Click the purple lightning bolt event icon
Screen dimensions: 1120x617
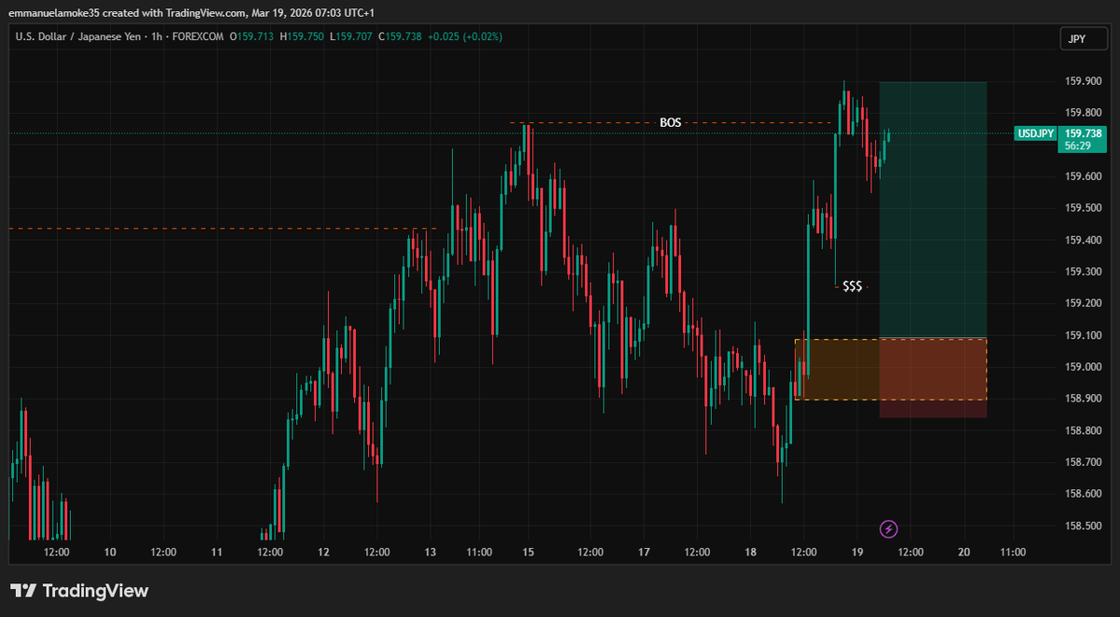pos(888,529)
